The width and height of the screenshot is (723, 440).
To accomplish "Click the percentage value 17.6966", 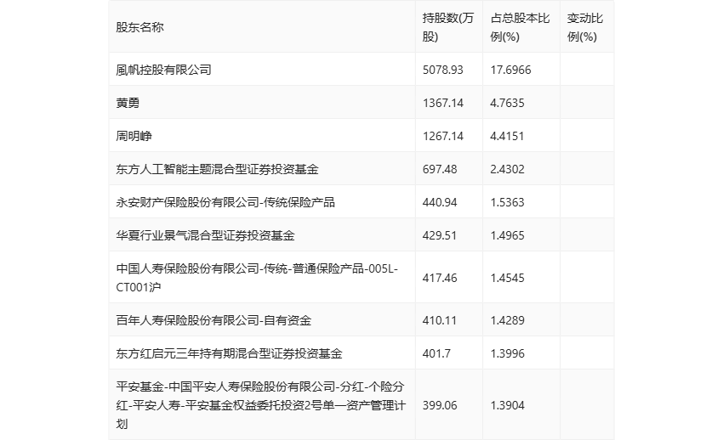I will coord(510,70).
